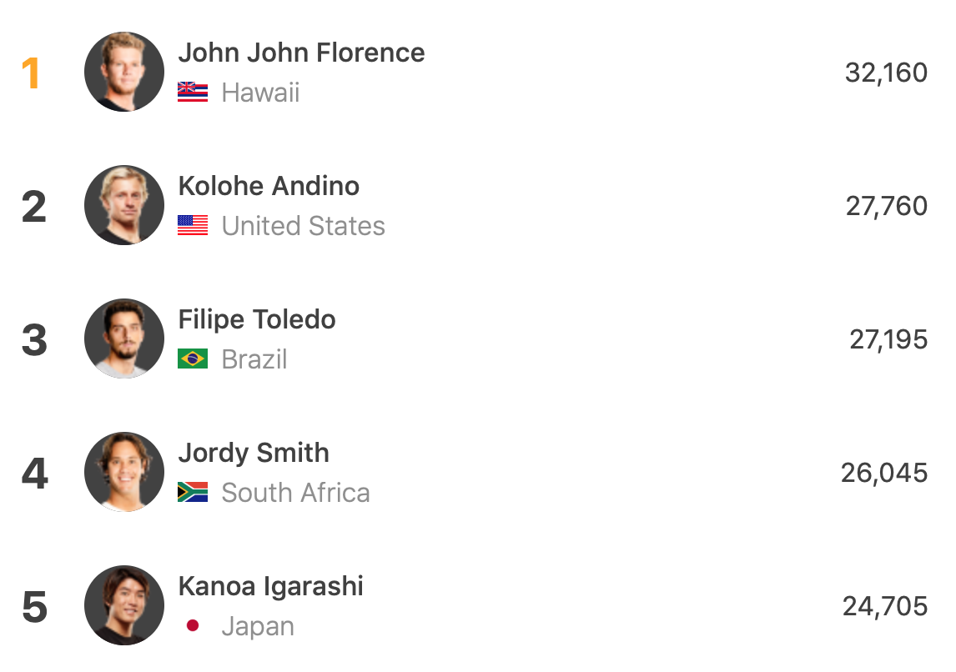Click the orange rank number 1
The width and height of the screenshot is (956, 672).
point(31,73)
